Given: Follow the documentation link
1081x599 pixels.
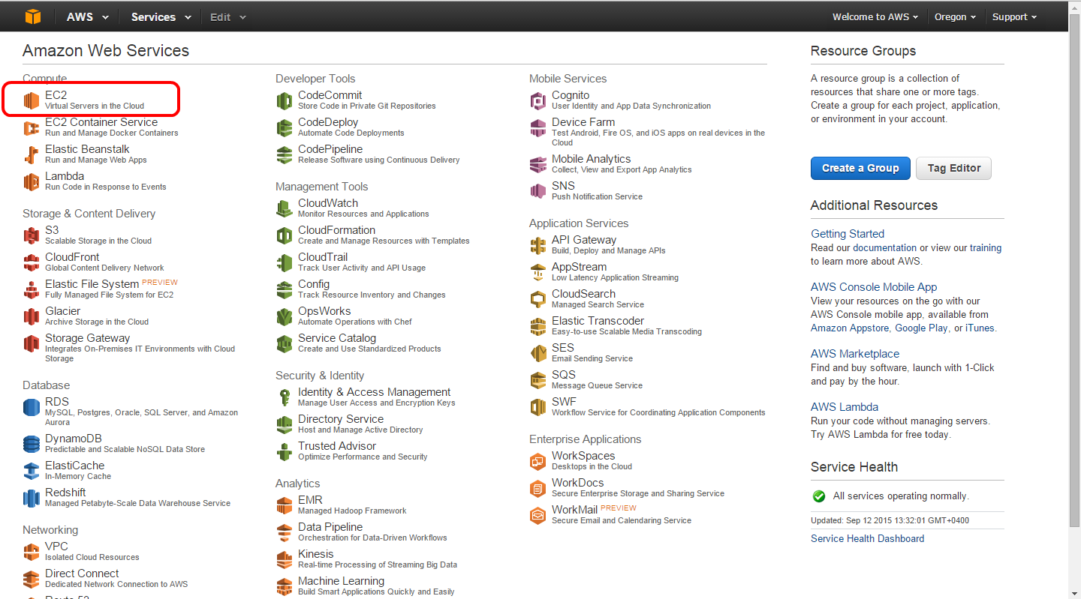Looking at the screenshot, I should tap(884, 248).
